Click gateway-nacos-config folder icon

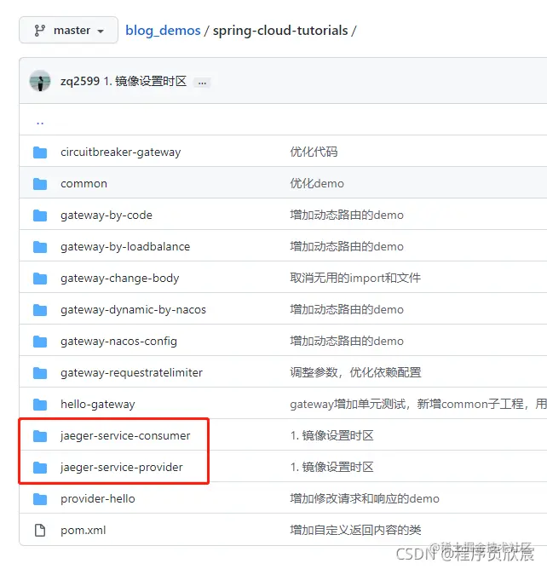click(x=40, y=342)
